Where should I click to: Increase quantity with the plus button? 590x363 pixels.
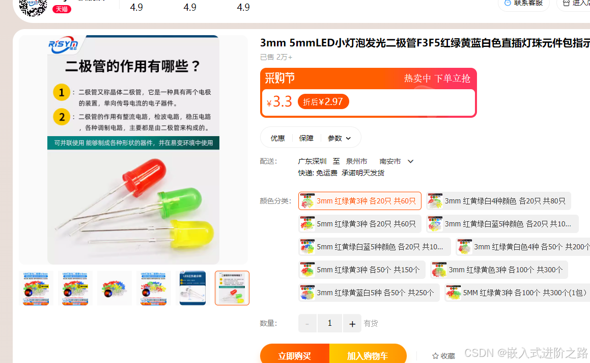pyautogui.click(x=352, y=323)
